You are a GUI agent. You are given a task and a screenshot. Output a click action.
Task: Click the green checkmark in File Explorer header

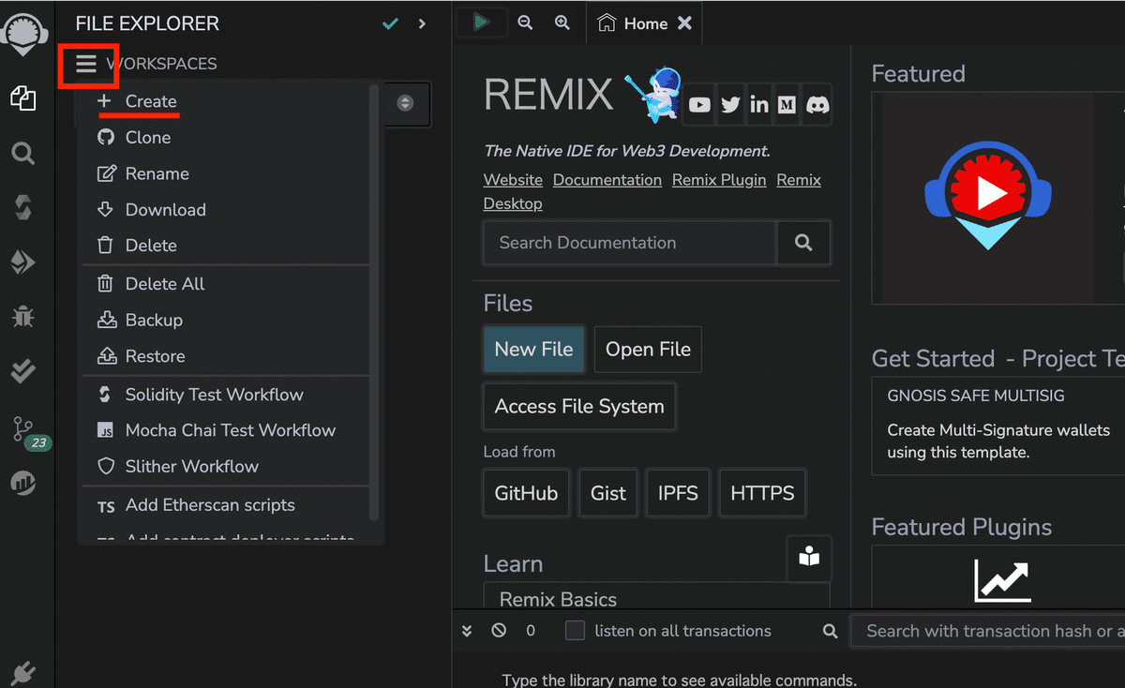(391, 23)
